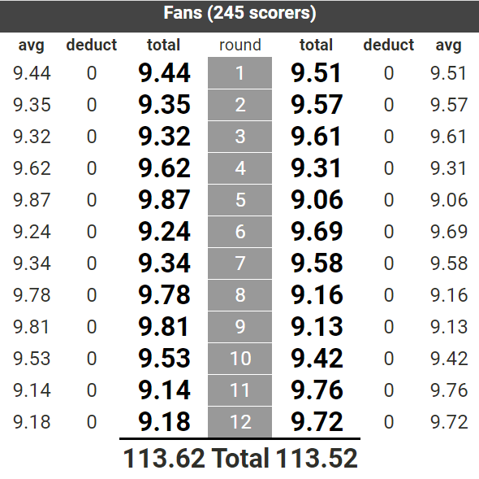This screenshot has height=479, width=479.
Task: Click the Total label at bottom
Action: [240, 458]
